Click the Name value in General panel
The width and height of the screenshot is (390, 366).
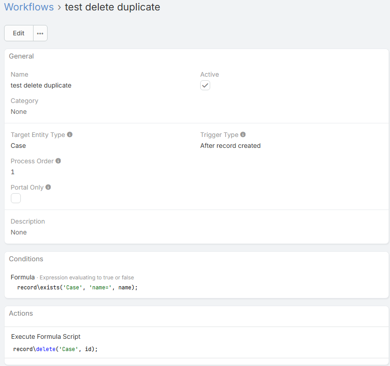[x=41, y=85]
